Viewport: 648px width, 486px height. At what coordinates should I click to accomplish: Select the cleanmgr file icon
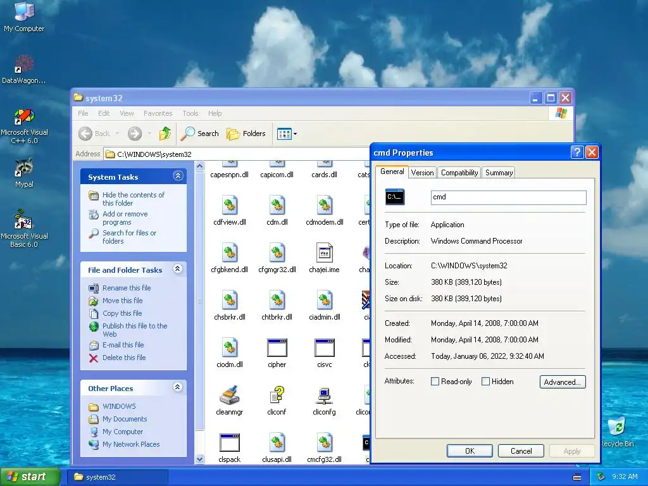(x=229, y=396)
